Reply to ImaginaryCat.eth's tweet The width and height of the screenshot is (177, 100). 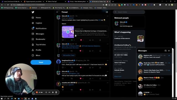(63, 67)
